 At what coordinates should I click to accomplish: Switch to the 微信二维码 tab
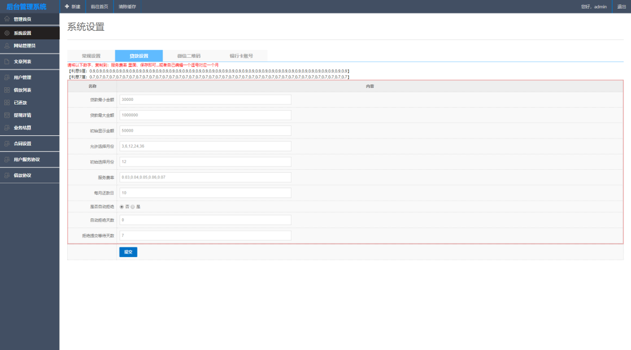pos(189,56)
